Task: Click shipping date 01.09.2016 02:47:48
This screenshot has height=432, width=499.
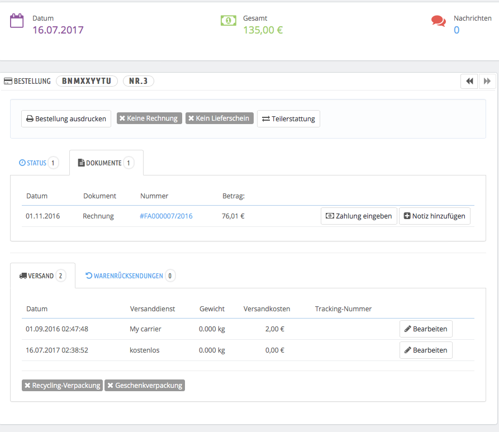Action: (x=57, y=329)
